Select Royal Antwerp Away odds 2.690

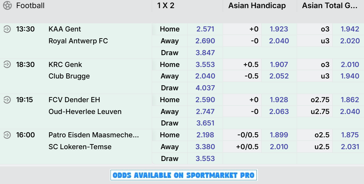(205, 41)
